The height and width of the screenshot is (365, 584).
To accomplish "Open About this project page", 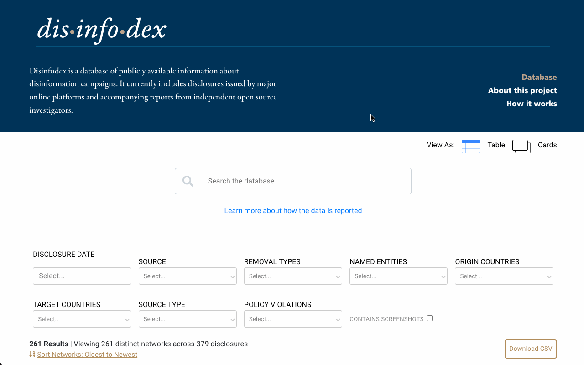I will coord(522,90).
